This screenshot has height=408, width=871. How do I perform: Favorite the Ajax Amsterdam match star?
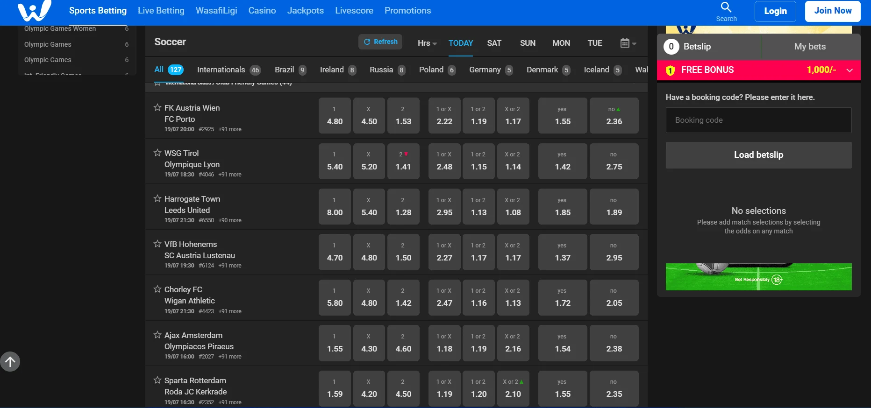pyautogui.click(x=157, y=335)
